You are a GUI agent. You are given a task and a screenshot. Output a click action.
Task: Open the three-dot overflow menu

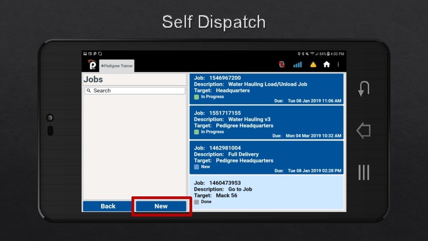click(338, 64)
